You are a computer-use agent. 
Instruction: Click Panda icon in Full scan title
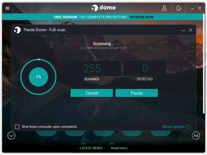(x=17, y=30)
